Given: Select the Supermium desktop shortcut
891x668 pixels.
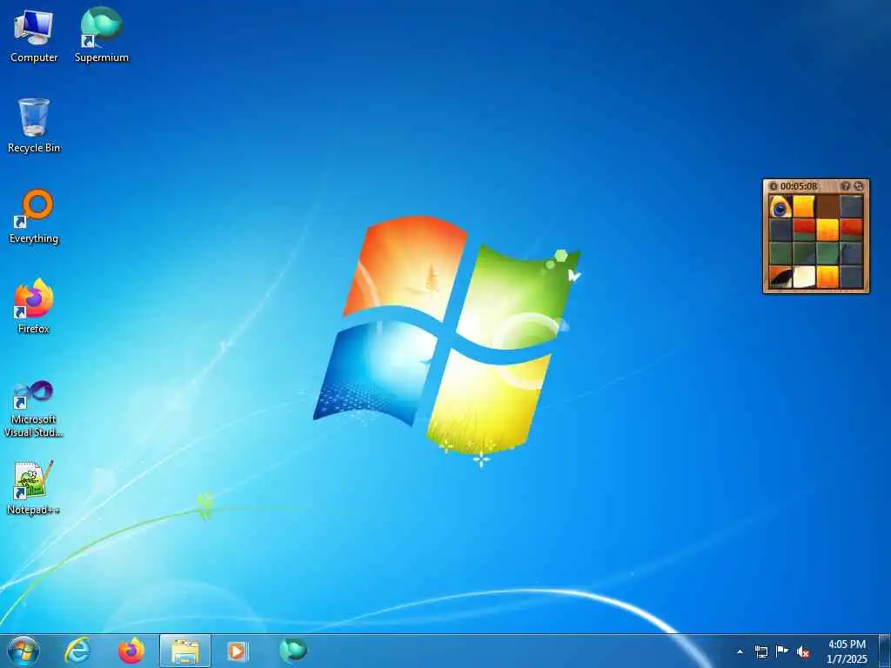Looking at the screenshot, I should (x=102, y=35).
